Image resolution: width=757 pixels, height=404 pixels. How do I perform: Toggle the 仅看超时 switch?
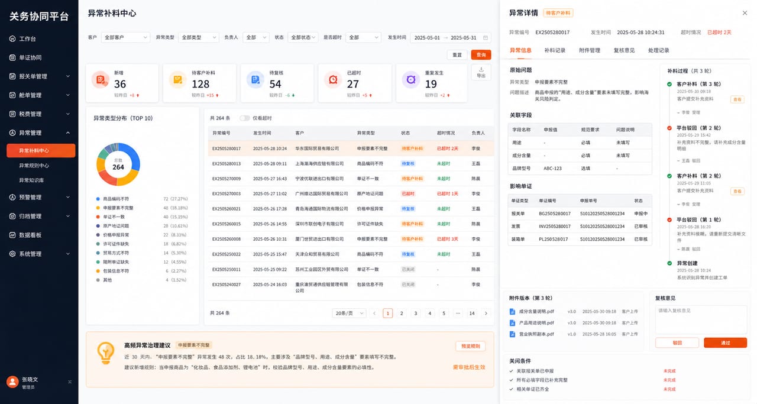244,118
